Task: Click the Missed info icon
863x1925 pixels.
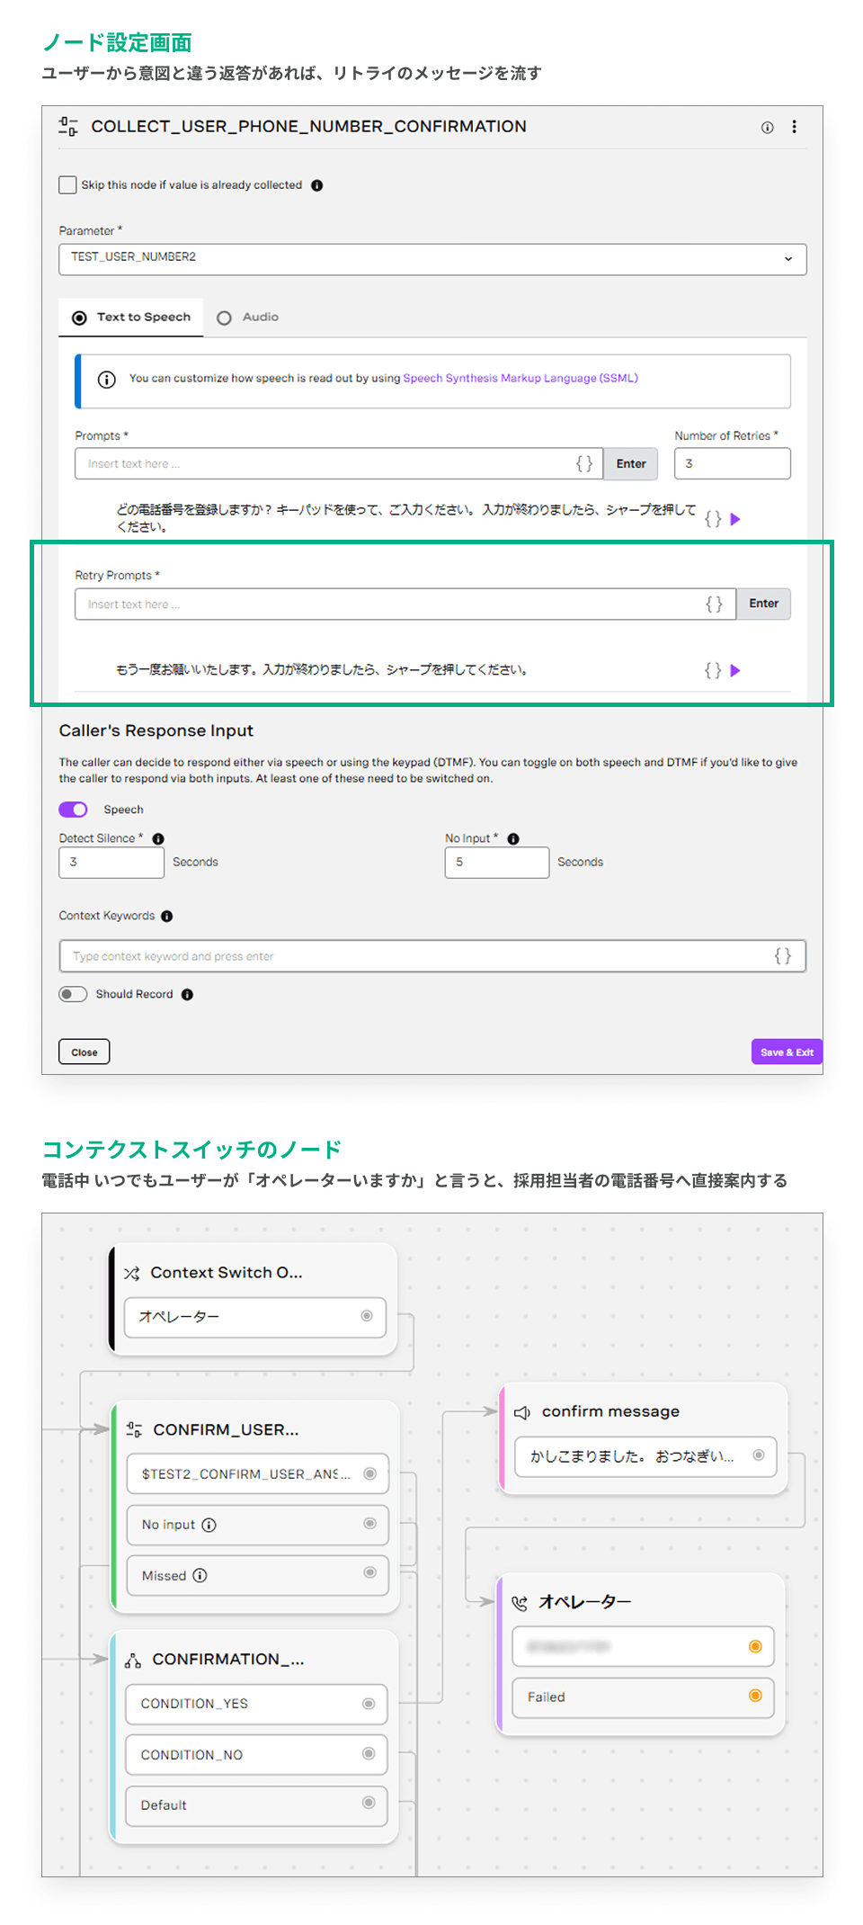Action: [x=200, y=1575]
